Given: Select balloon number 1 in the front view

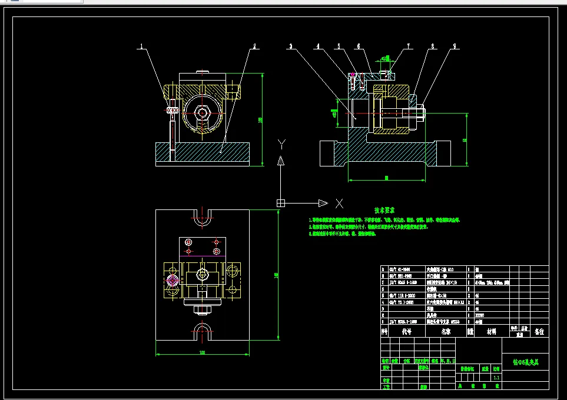Looking at the screenshot, I should point(141,46).
